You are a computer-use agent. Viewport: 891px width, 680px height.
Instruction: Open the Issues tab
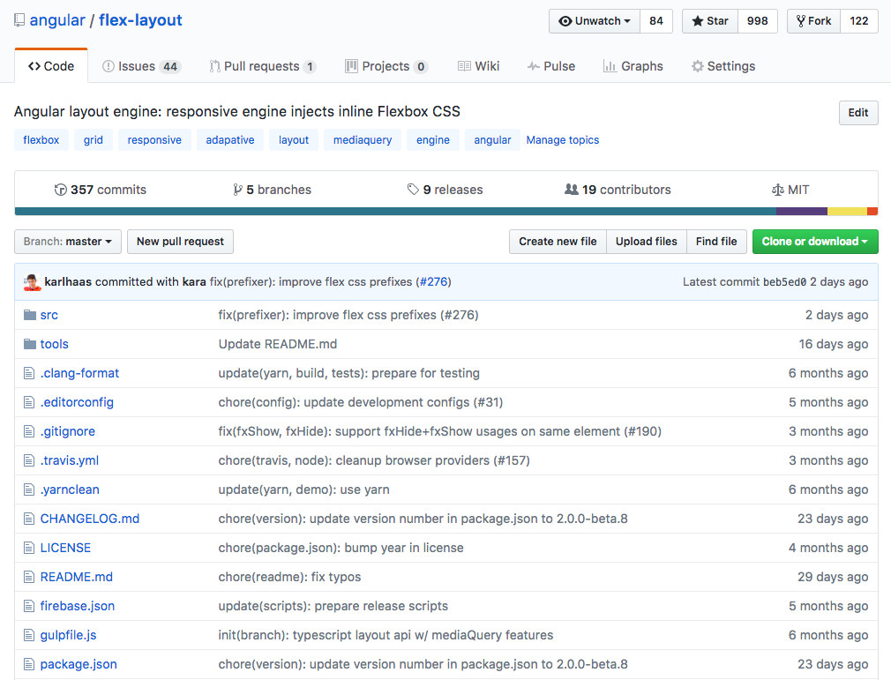click(141, 66)
